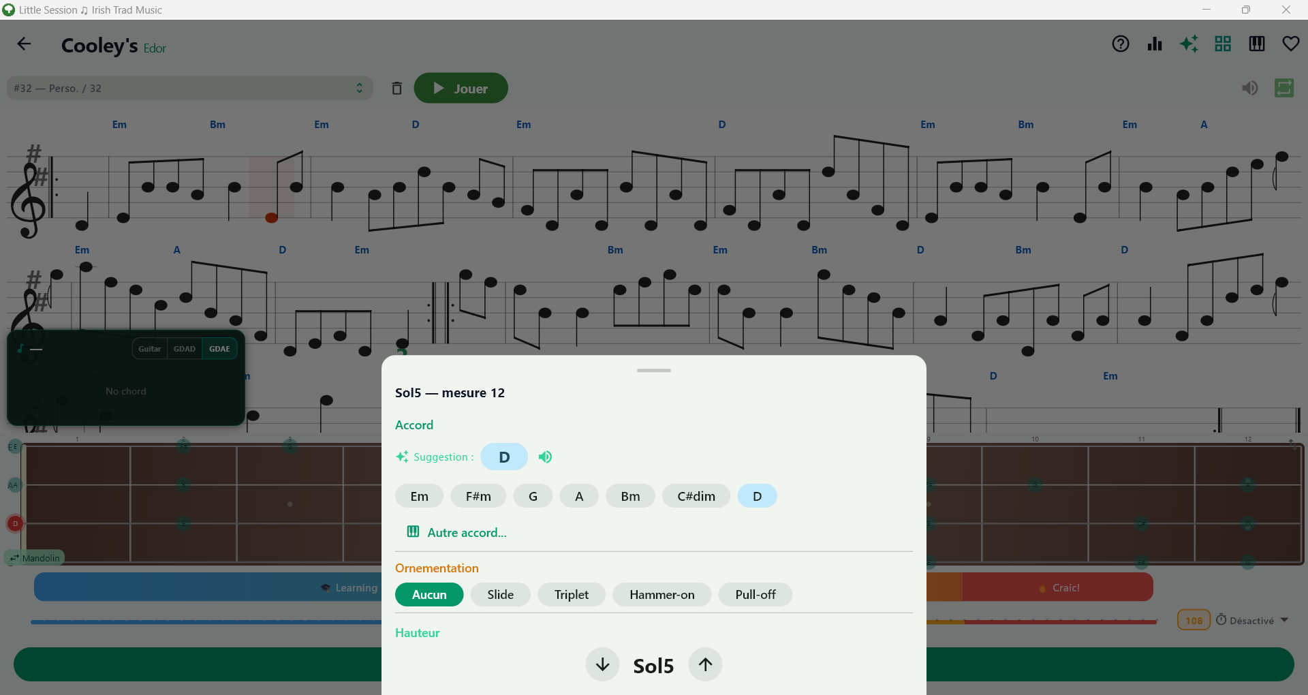Open the help question mark icon
The image size is (1308, 695).
1121,44
